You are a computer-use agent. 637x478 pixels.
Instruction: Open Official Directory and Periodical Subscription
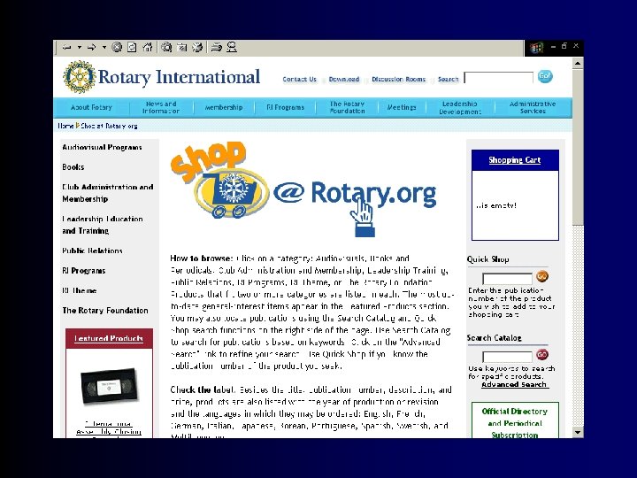click(515, 423)
